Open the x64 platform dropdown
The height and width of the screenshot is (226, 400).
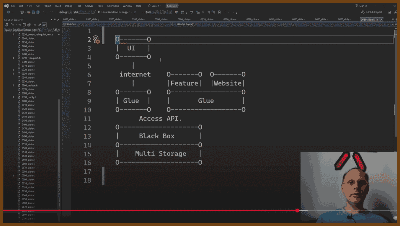84,12
